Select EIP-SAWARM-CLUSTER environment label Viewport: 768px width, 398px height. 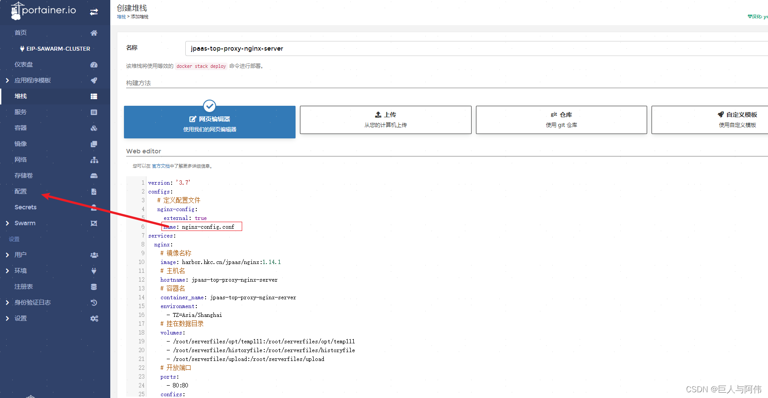tap(58, 49)
